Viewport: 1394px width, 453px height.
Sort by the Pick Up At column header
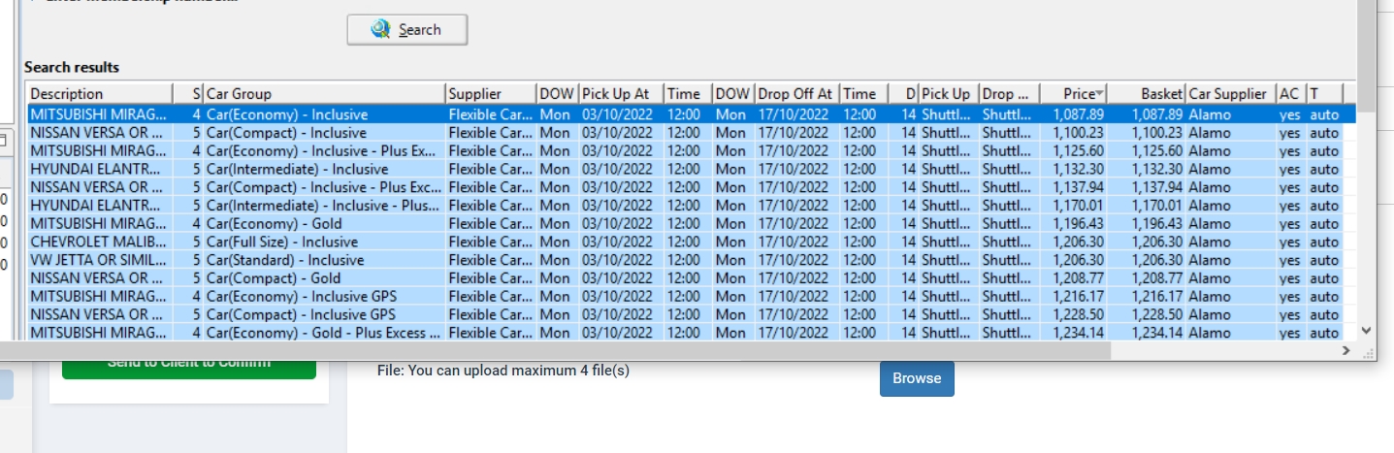click(x=620, y=94)
